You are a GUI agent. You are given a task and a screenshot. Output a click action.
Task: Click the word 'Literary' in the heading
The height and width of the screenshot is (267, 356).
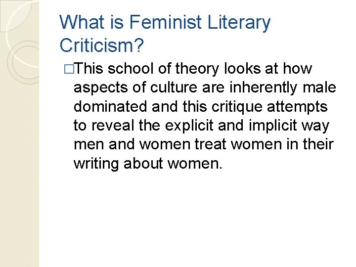(x=239, y=24)
